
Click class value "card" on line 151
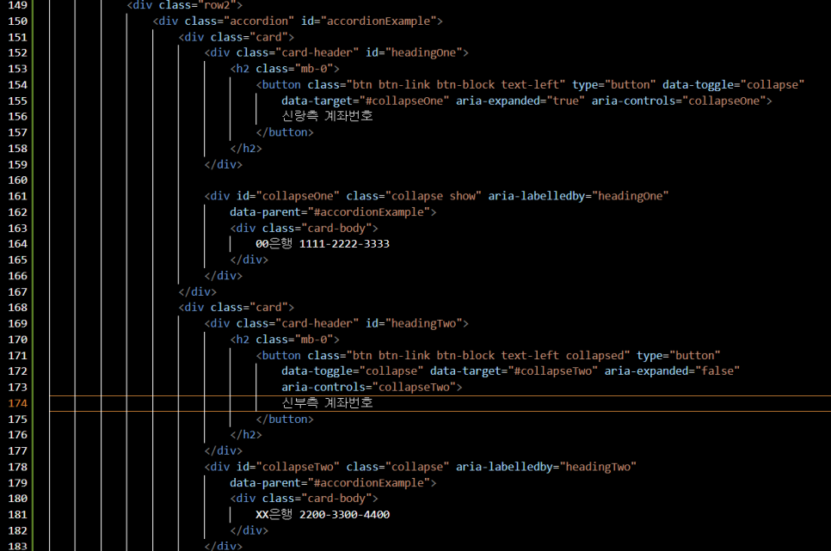(268, 37)
